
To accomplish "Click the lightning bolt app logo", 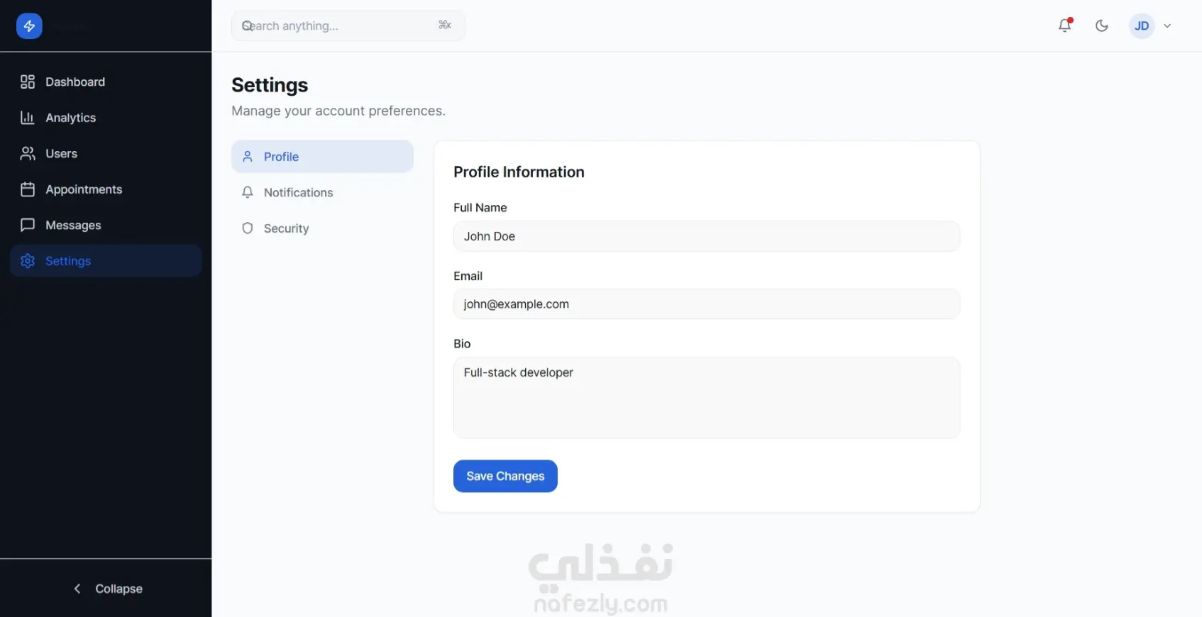I will 29,26.
